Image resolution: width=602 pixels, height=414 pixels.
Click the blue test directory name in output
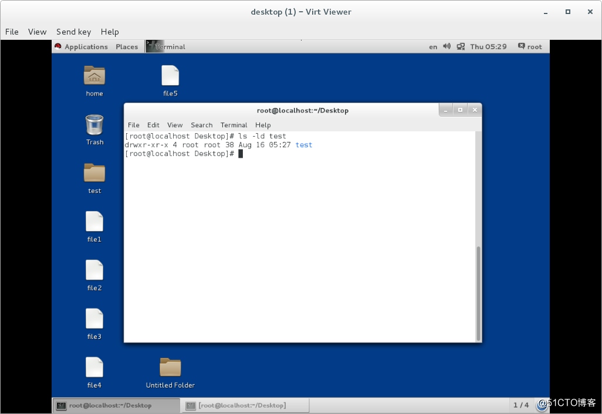(304, 145)
